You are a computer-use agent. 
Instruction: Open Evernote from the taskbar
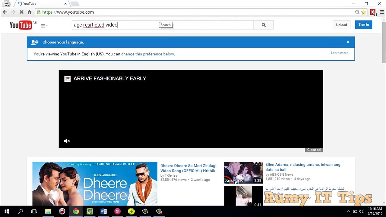click(x=90, y=211)
